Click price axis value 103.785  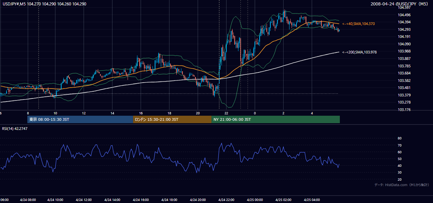pos(405,66)
